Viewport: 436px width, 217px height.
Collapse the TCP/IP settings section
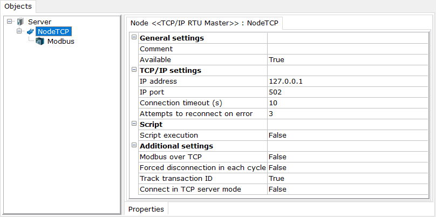pyautogui.click(x=134, y=70)
